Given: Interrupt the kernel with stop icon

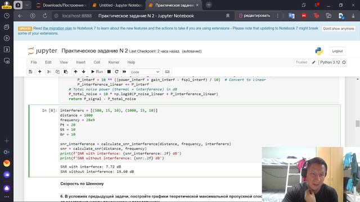Looking at the screenshot, I should 109,72.
